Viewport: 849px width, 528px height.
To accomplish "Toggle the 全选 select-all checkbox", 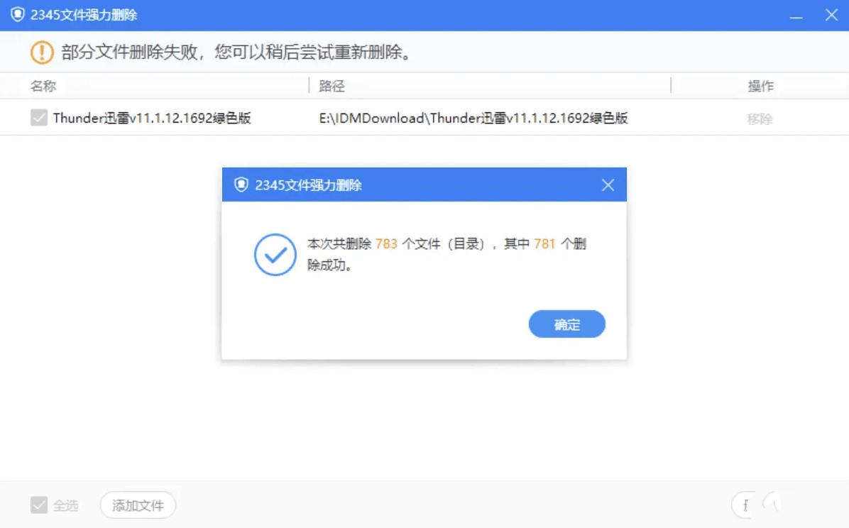I will coord(39,505).
